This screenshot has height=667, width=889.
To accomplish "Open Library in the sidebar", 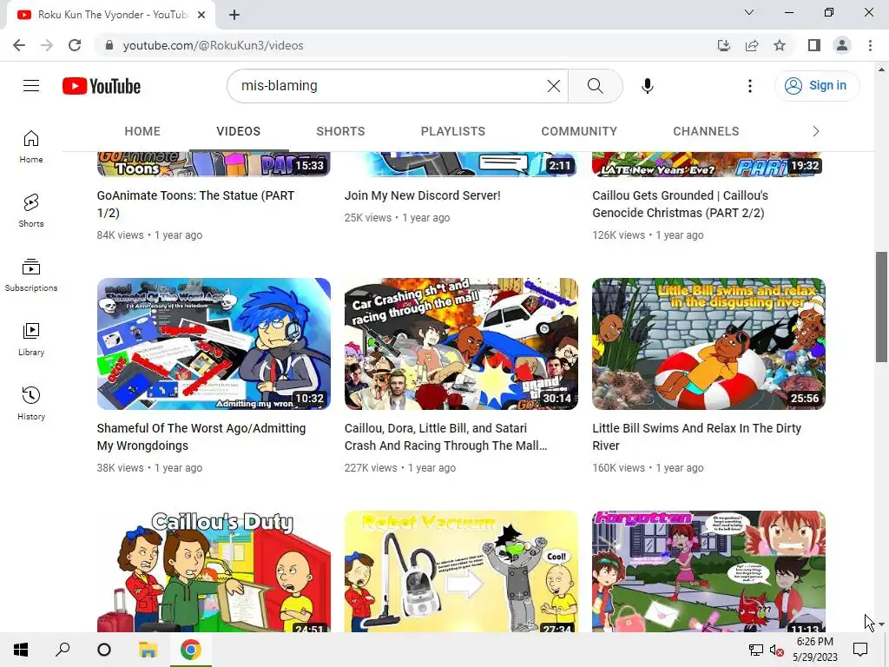I will pos(31,340).
